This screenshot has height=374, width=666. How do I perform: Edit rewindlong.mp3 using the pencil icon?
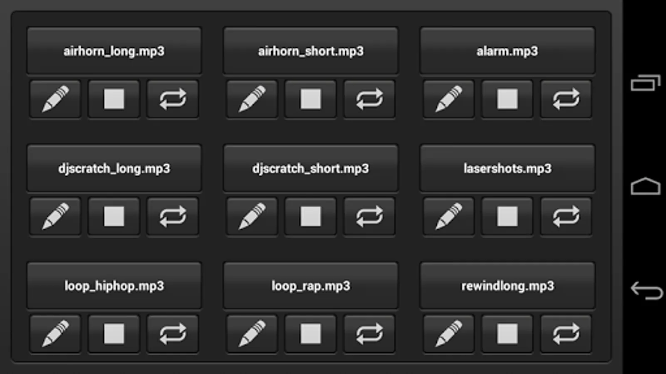point(449,334)
